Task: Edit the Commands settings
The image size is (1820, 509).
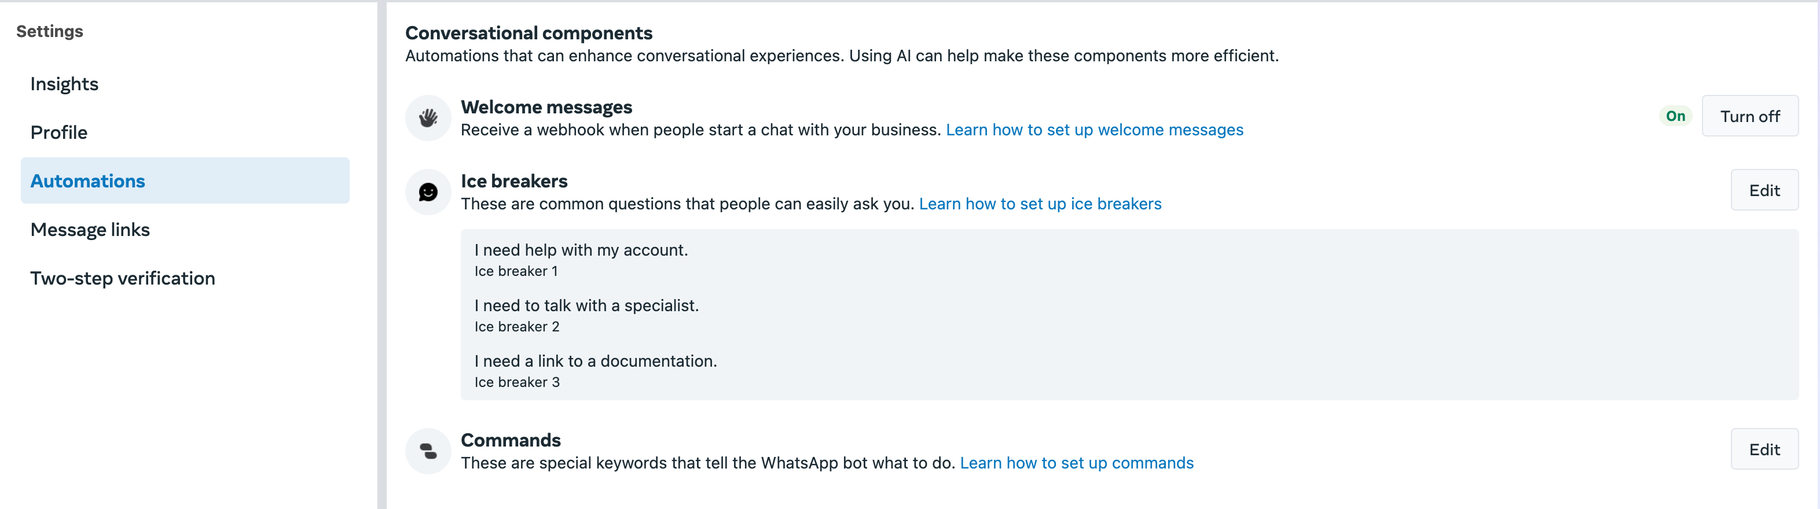Action: pyautogui.click(x=1763, y=449)
